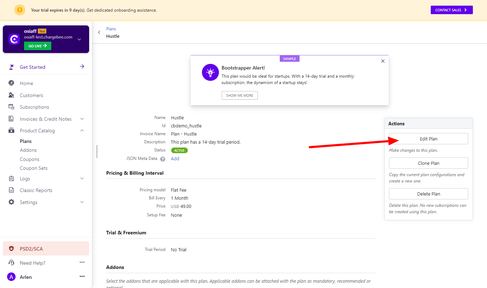Click the Arlen user avatar

11,277
